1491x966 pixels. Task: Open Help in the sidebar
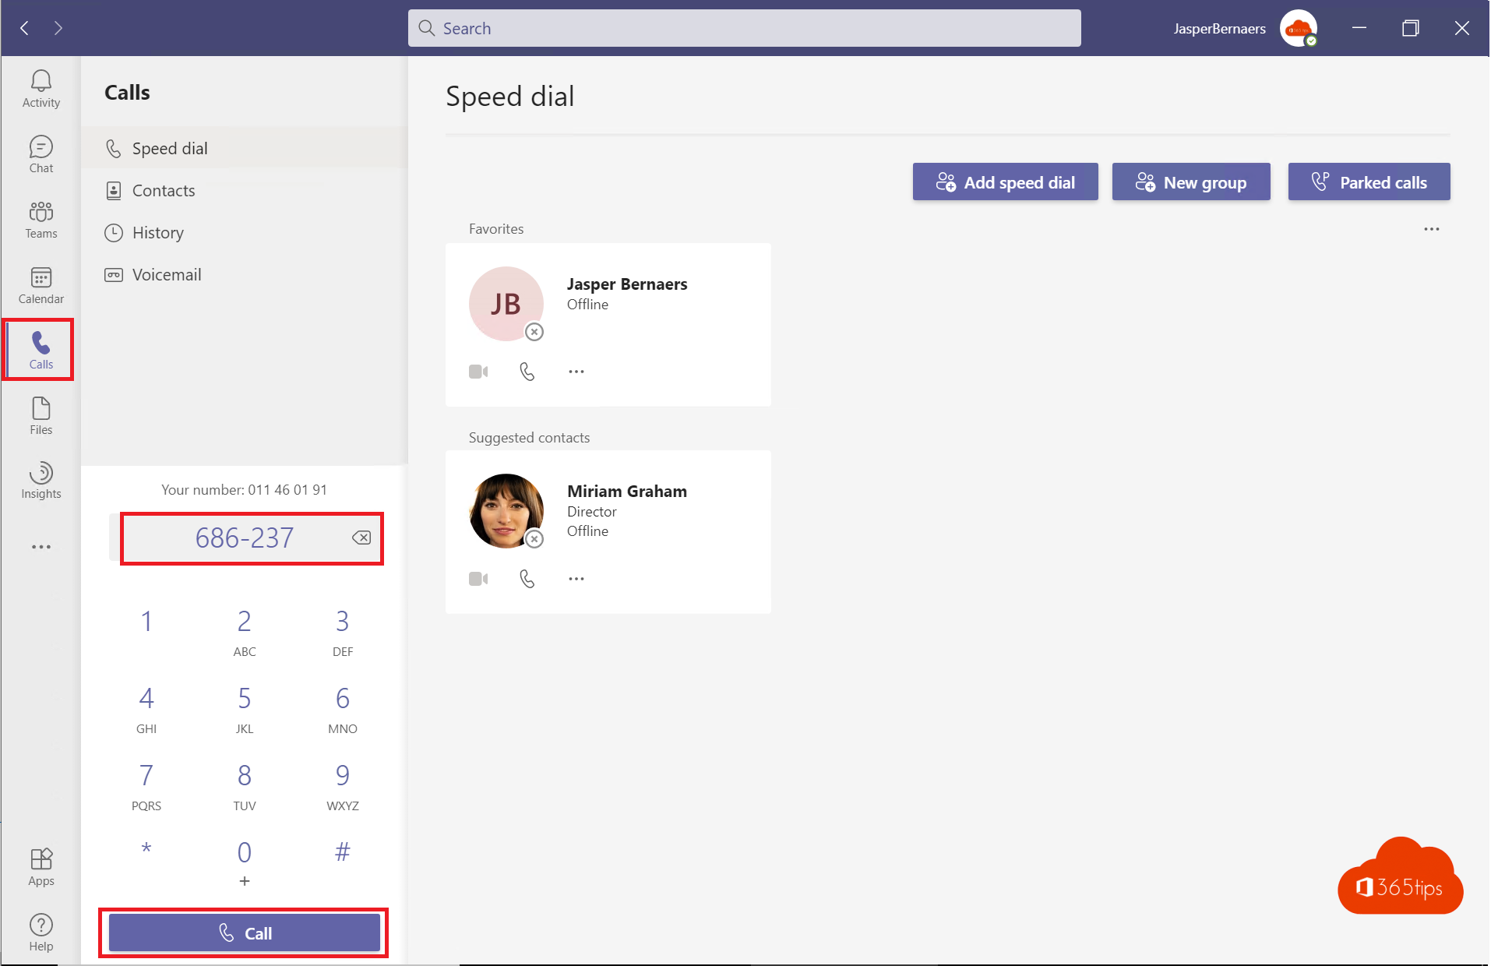click(41, 933)
